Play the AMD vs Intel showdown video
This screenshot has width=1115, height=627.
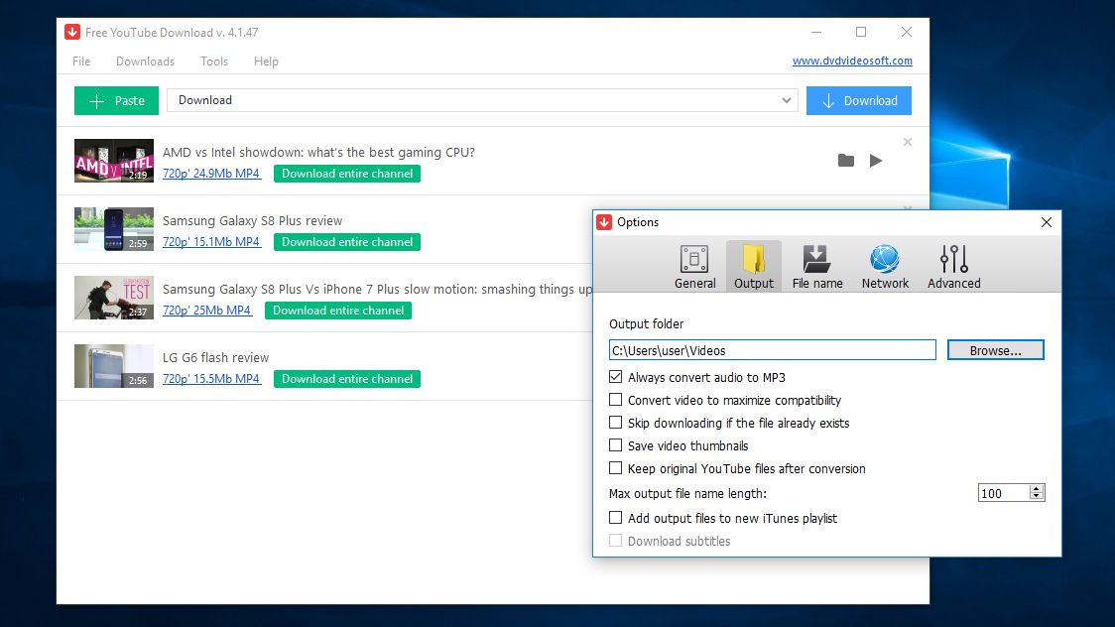tap(876, 161)
